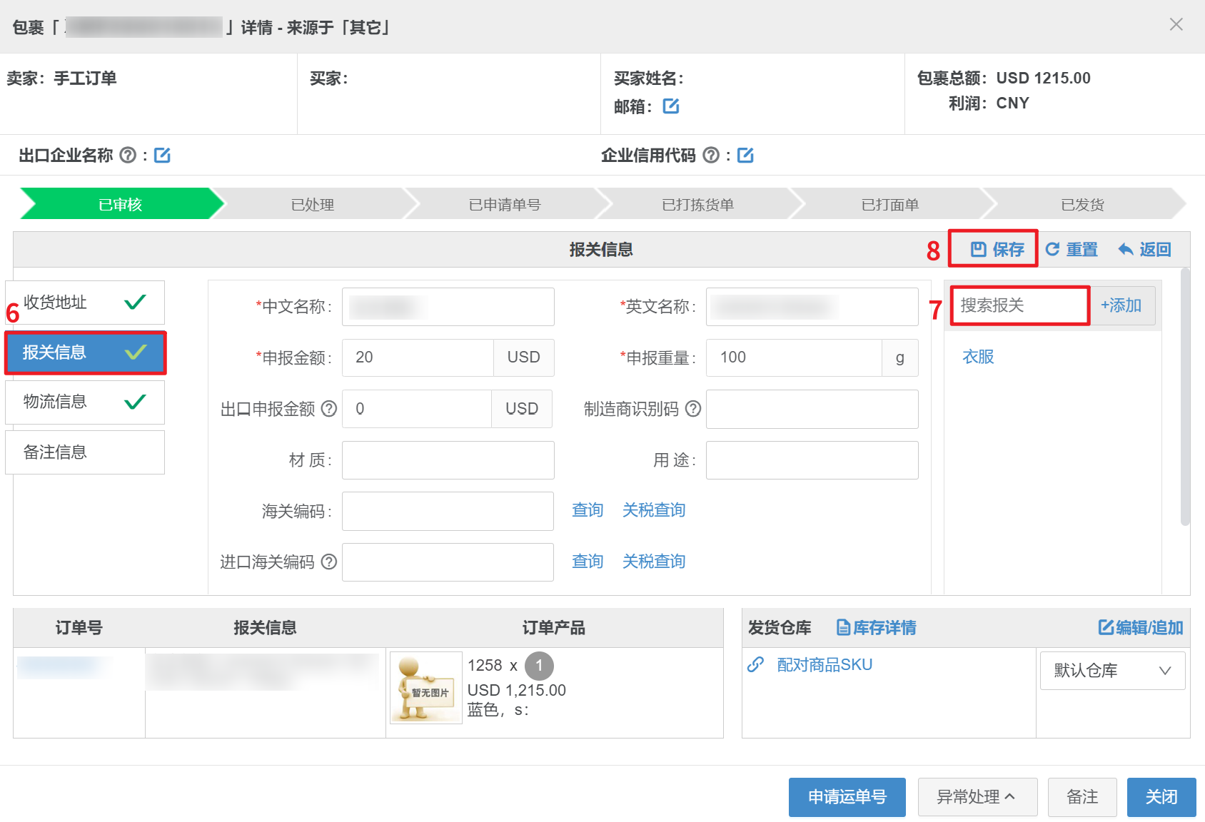Click edit icon beside 出口企业名称
Viewport: 1205px width, 822px height.
162,155
